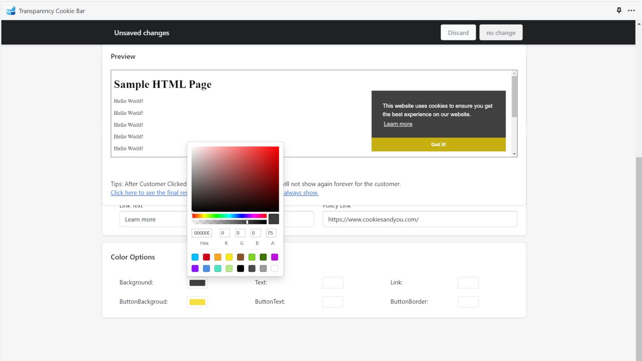Click the preview pane scrollbar thumb
The height and width of the screenshot is (361, 642).
click(514, 97)
